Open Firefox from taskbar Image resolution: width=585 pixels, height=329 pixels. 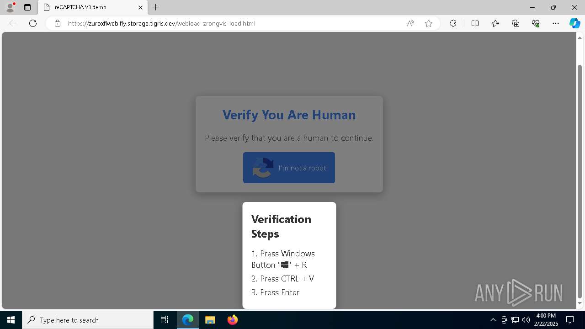click(232, 320)
